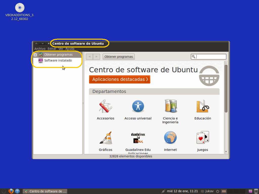Open the Accesorios department icon

coord(105,106)
